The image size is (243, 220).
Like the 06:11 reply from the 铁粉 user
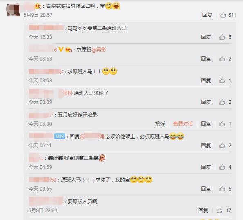click(x=222, y=145)
